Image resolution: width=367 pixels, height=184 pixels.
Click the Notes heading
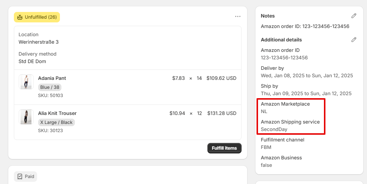pyautogui.click(x=268, y=16)
